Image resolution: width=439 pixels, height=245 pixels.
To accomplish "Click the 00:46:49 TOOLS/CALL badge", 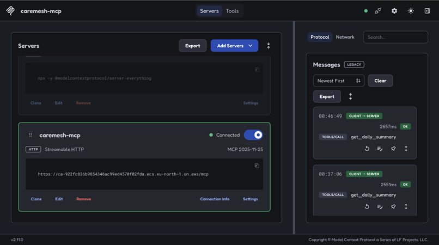I will click(333, 137).
